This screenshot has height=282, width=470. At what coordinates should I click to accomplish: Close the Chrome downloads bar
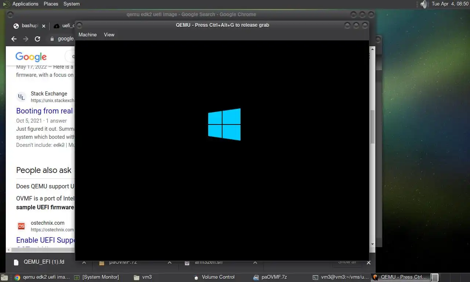coord(369,263)
